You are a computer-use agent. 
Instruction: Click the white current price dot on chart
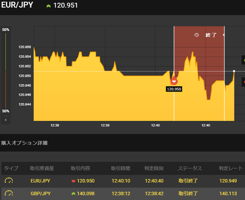tap(234, 71)
